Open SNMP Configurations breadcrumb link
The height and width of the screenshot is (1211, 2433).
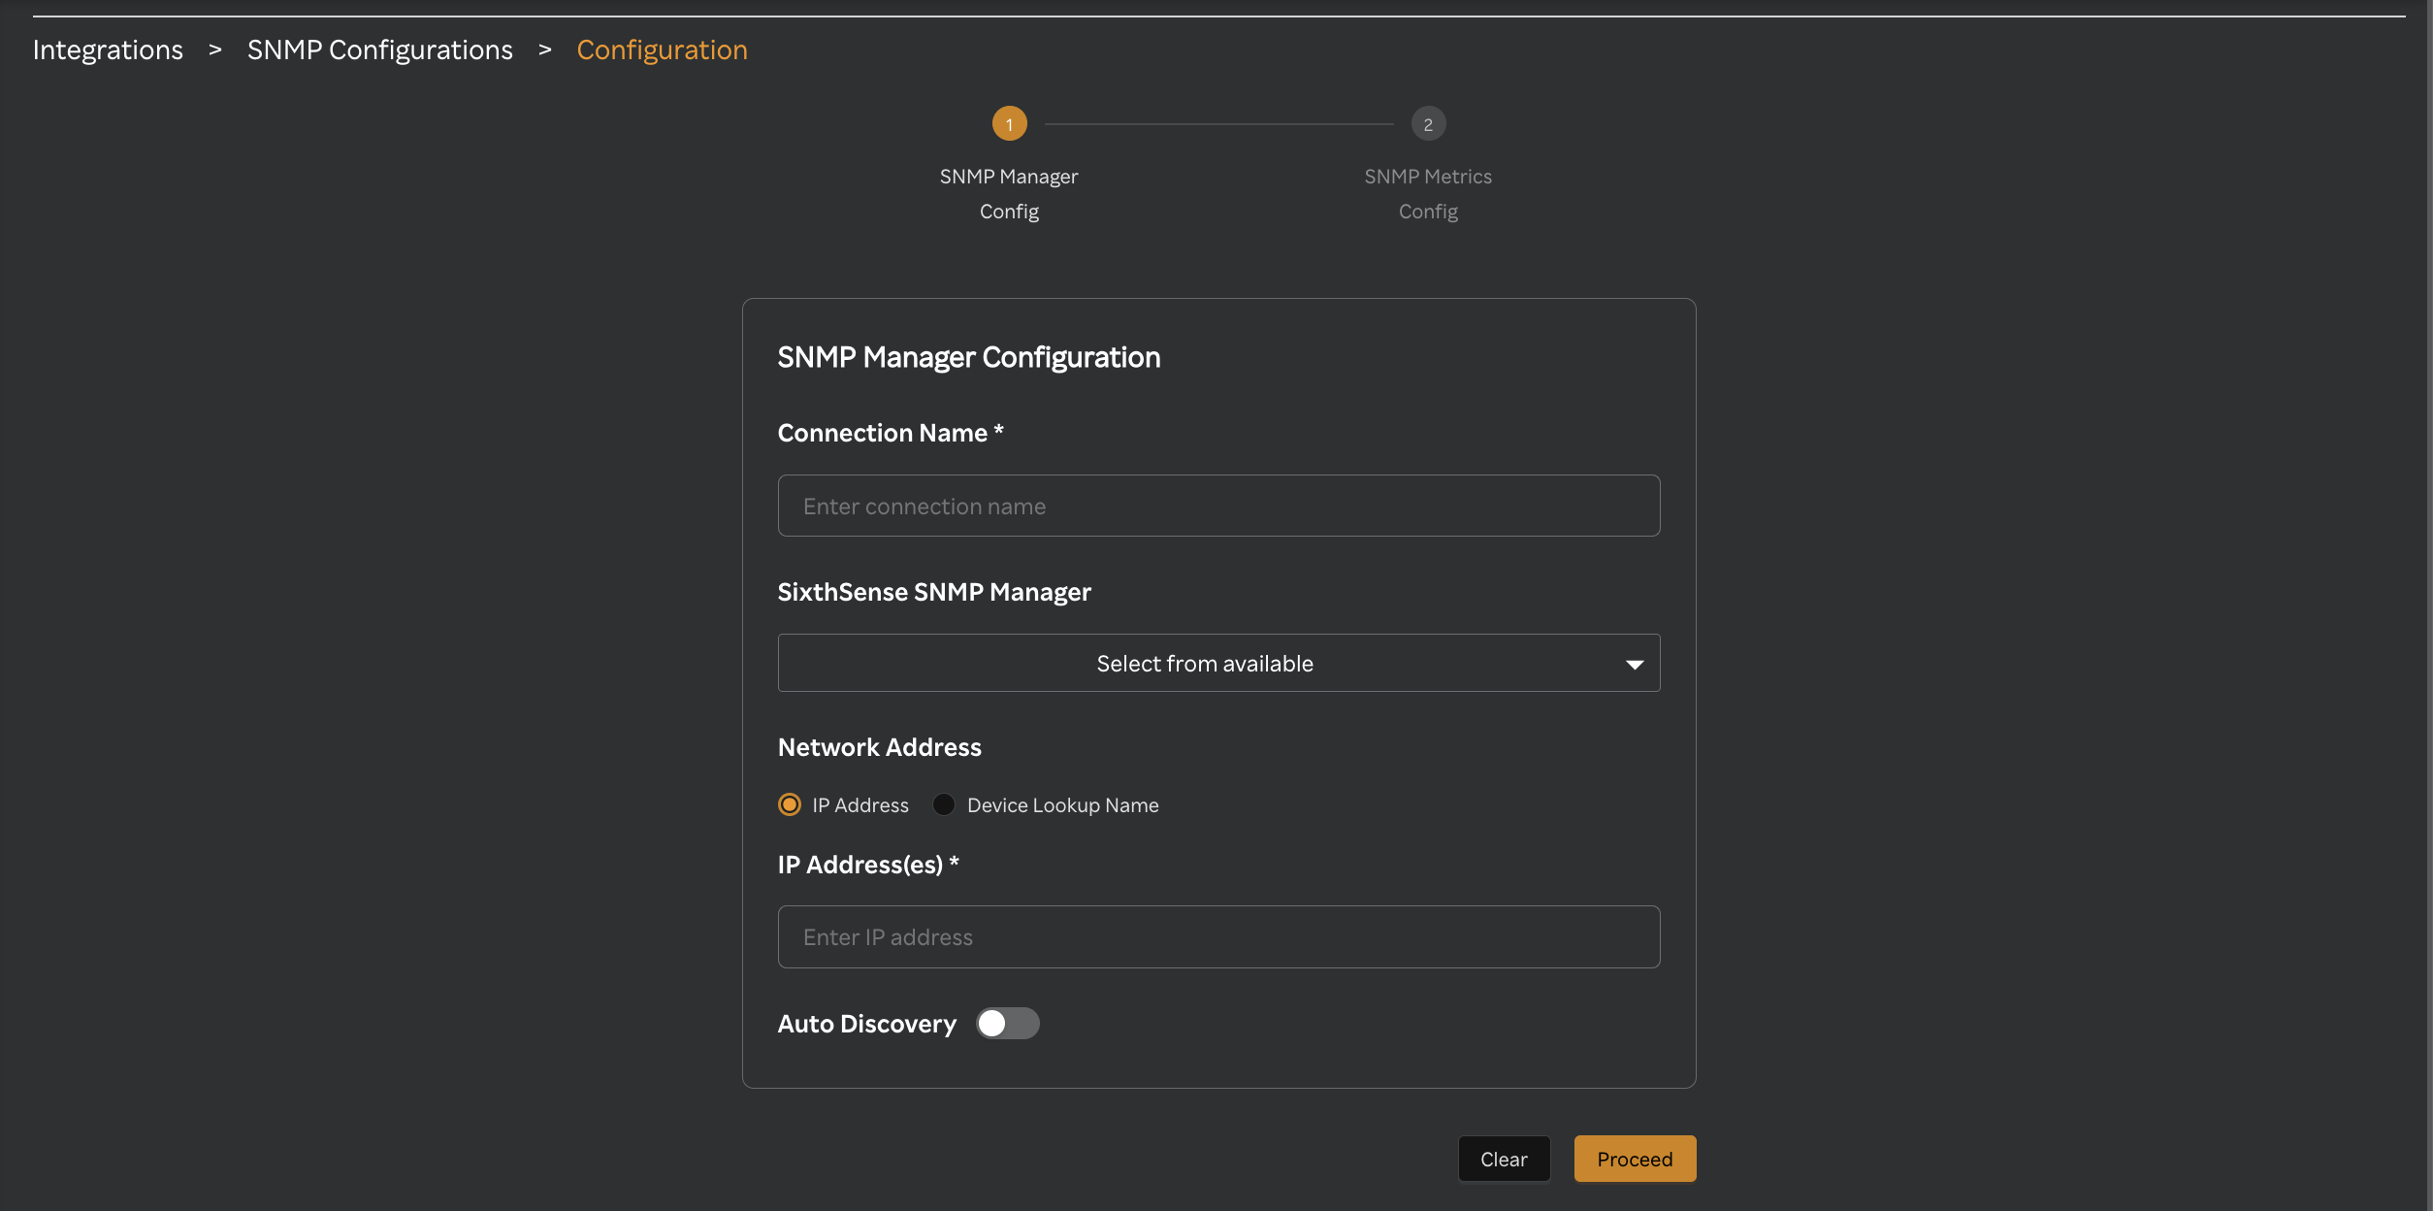click(379, 49)
